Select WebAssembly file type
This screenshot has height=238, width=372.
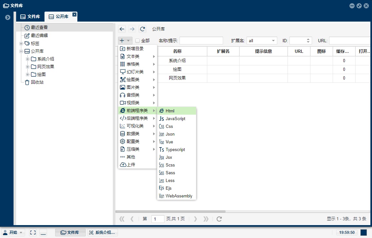click(178, 196)
